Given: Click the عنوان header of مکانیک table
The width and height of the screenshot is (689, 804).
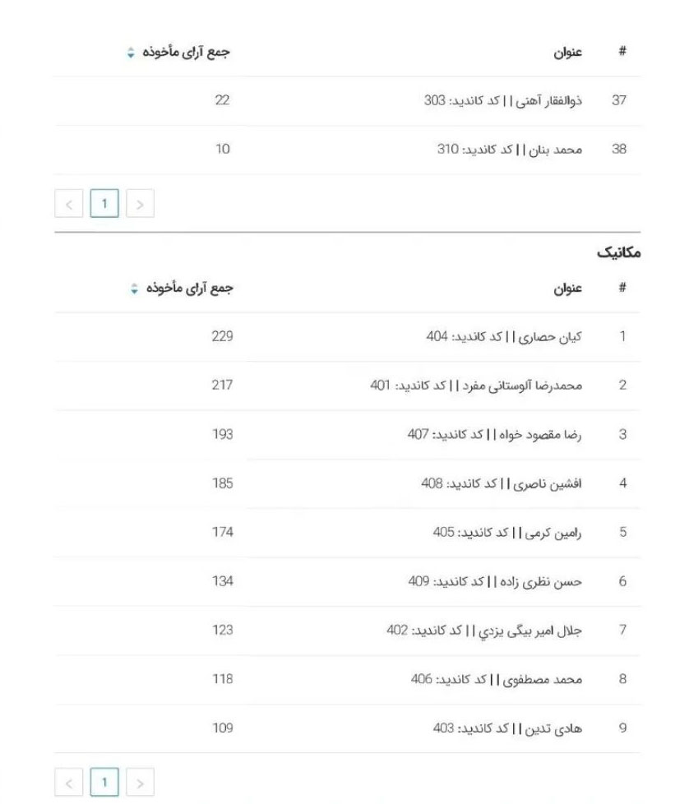Looking at the screenshot, I should coord(567,289).
